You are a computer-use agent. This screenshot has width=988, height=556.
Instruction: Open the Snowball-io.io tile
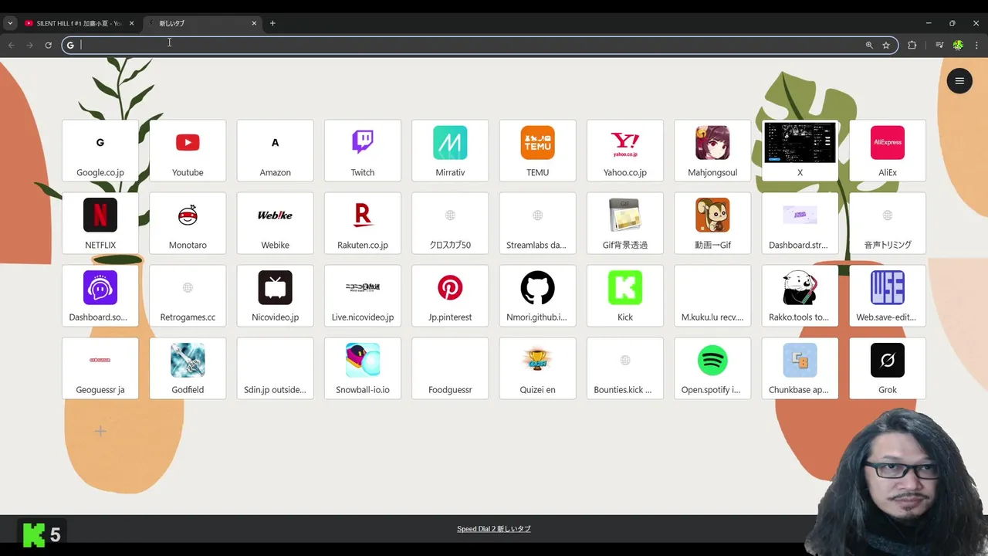(363, 368)
